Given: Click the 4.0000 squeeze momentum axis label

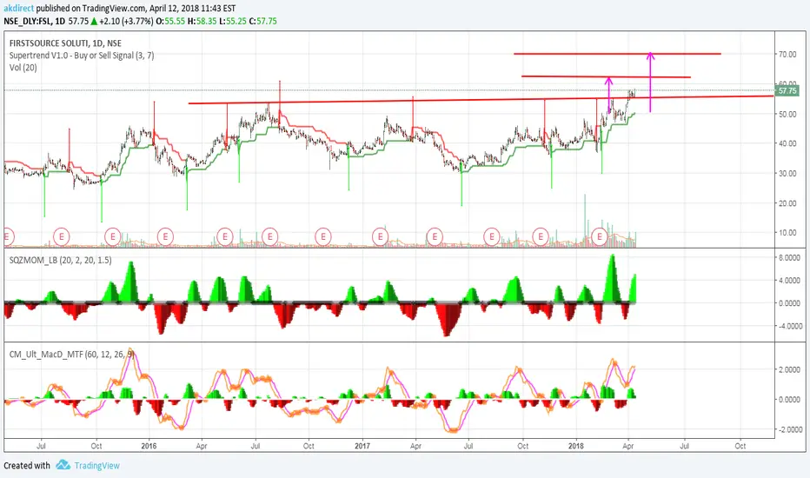Looking at the screenshot, I should [x=789, y=281].
